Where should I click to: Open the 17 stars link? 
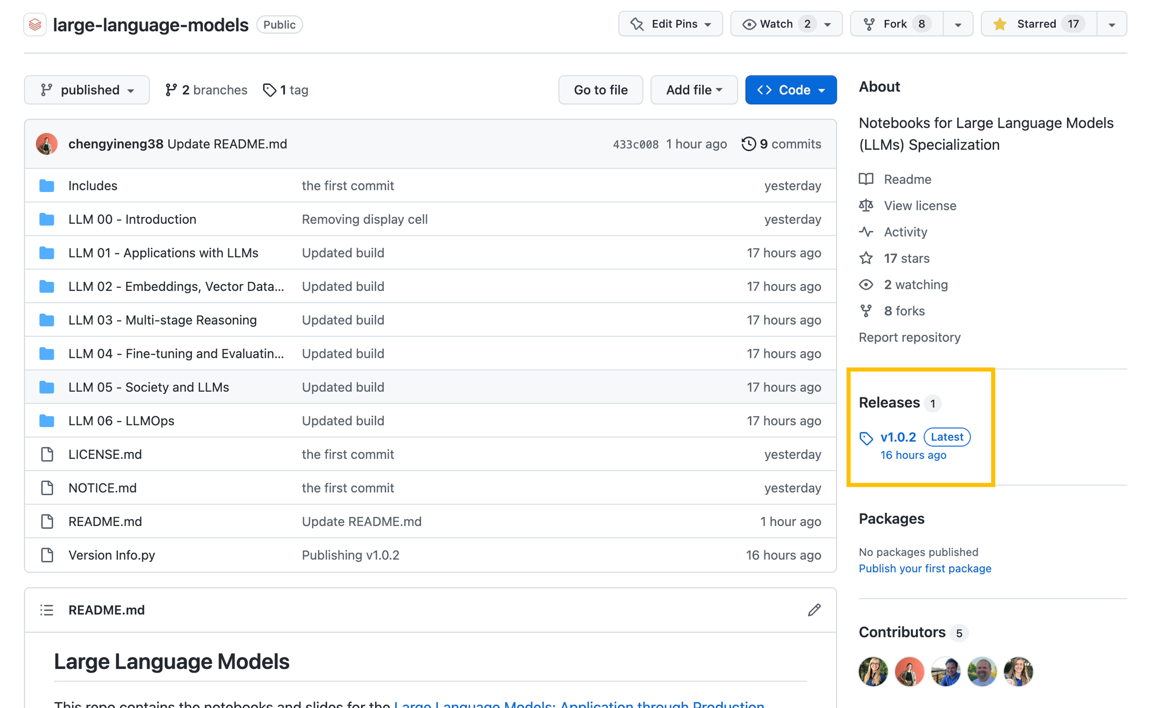click(906, 258)
